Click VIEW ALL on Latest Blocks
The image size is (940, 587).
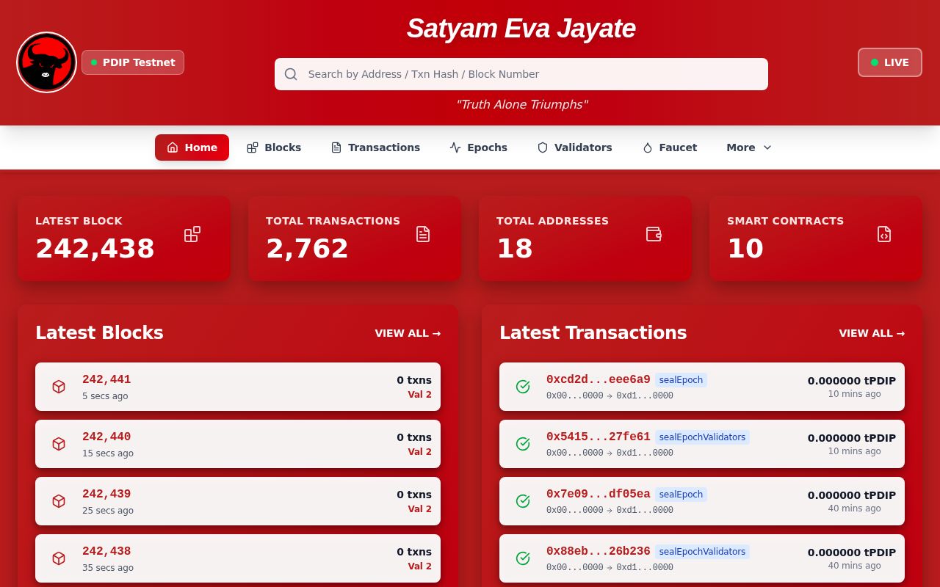click(x=408, y=333)
